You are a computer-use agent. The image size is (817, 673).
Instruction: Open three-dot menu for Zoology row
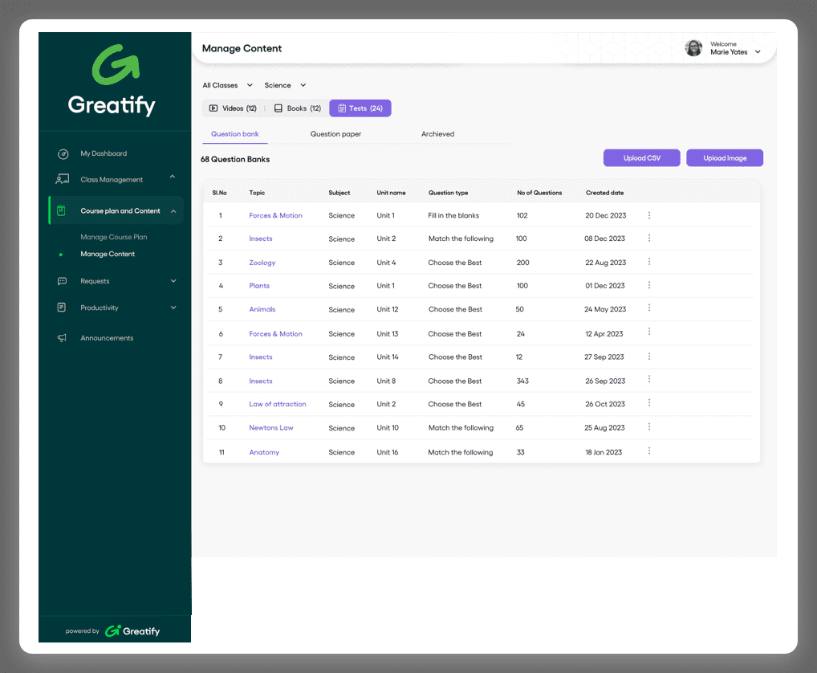(x=648, y=262)
